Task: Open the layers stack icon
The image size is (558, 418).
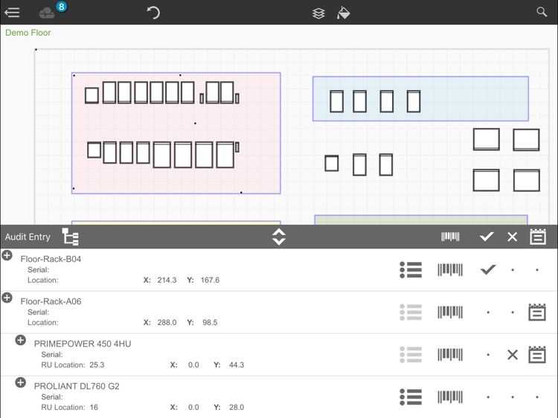Action: [x=318, y=13]
